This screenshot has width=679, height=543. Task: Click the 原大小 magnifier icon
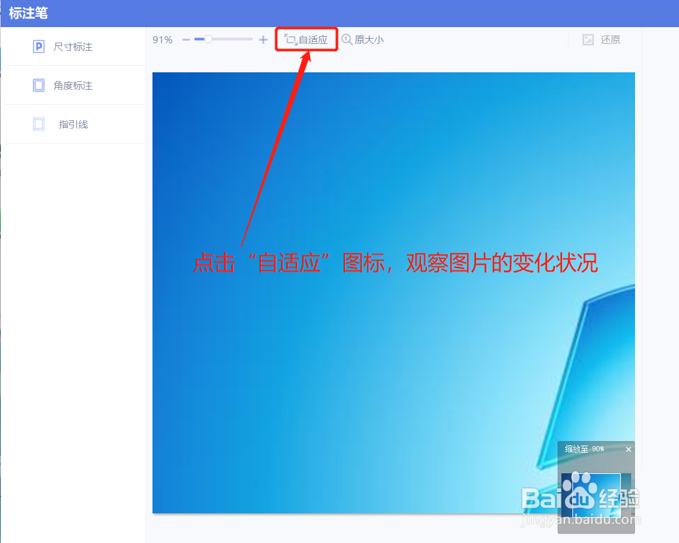pos(347,40)
